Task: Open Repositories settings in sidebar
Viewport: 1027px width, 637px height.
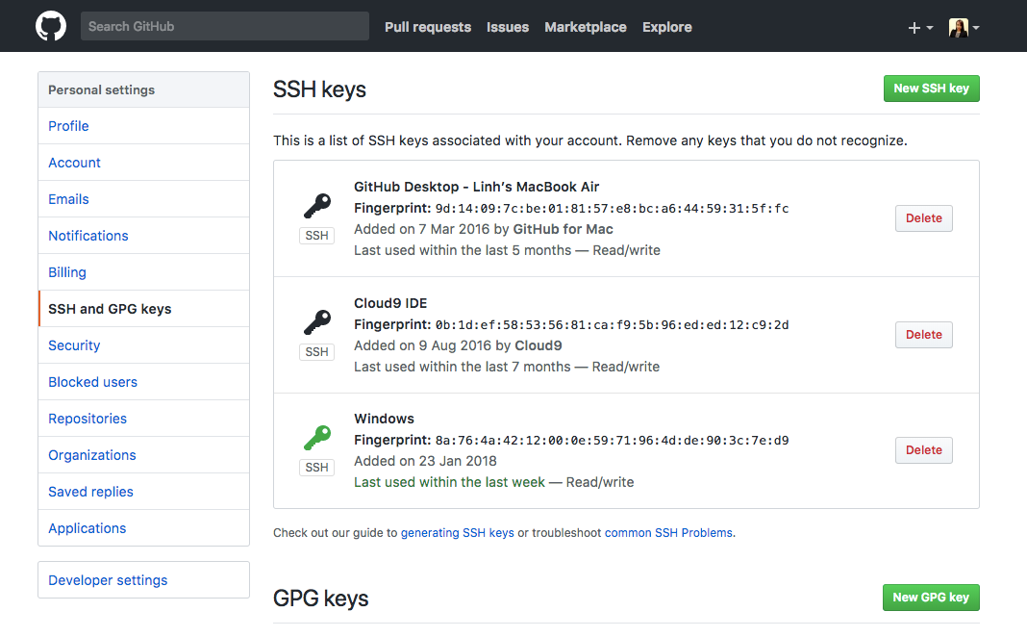Action: pyautogui.click(x=143, y=419)
